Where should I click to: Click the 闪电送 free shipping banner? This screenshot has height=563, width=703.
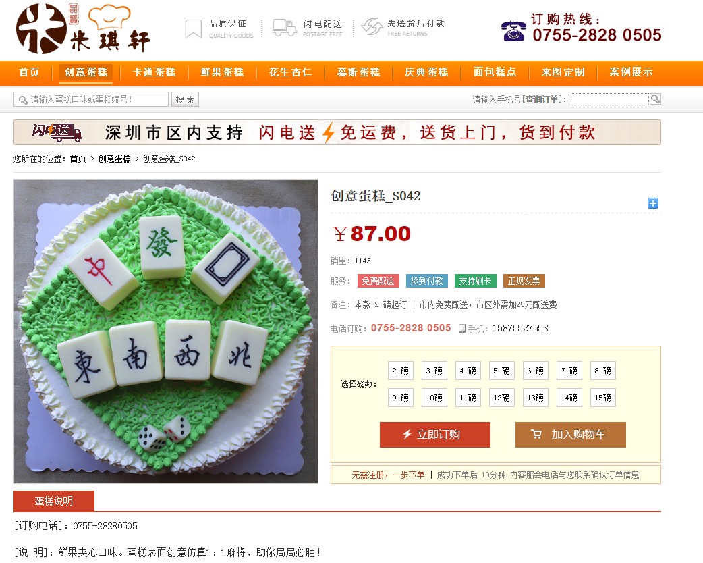point(337,132)
